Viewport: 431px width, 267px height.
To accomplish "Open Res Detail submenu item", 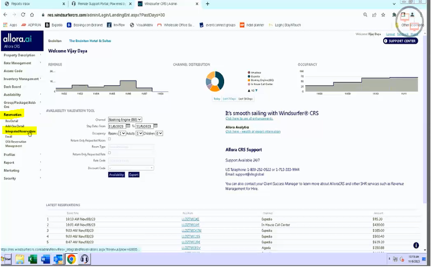I will pos(12,121).
